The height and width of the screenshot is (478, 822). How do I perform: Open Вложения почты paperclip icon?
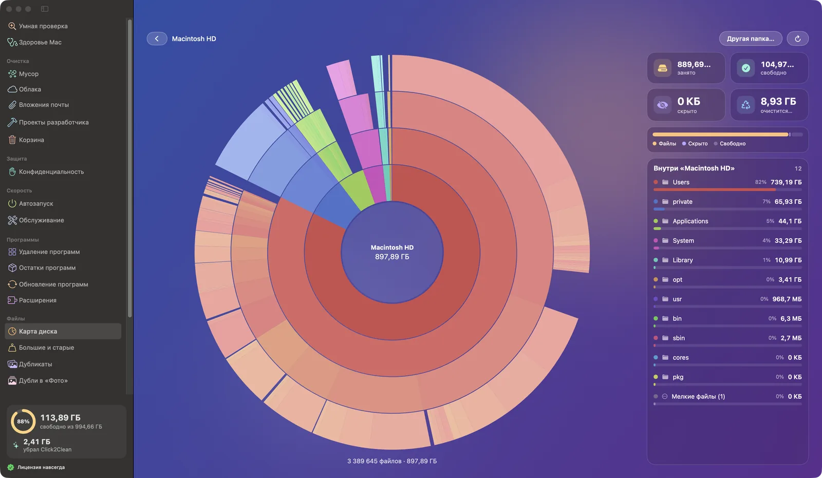[x=12, y=105]
